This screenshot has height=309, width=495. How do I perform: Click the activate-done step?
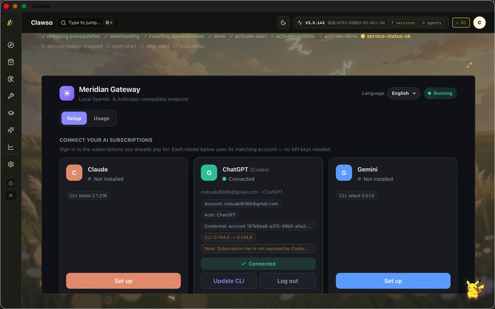tap(338, 36)
